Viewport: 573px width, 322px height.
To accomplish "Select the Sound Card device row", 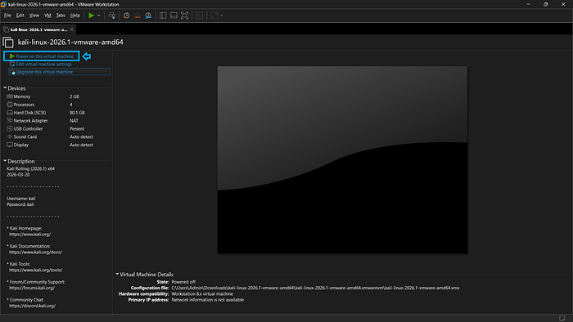I will (x=58, y=136).
